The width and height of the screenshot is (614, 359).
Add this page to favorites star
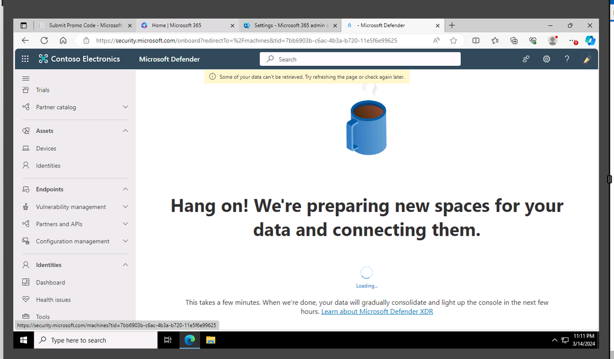(x=453, y=41)
